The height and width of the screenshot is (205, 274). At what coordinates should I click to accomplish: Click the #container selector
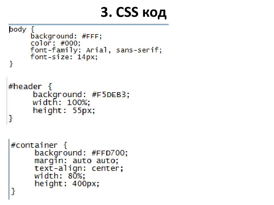34,145
